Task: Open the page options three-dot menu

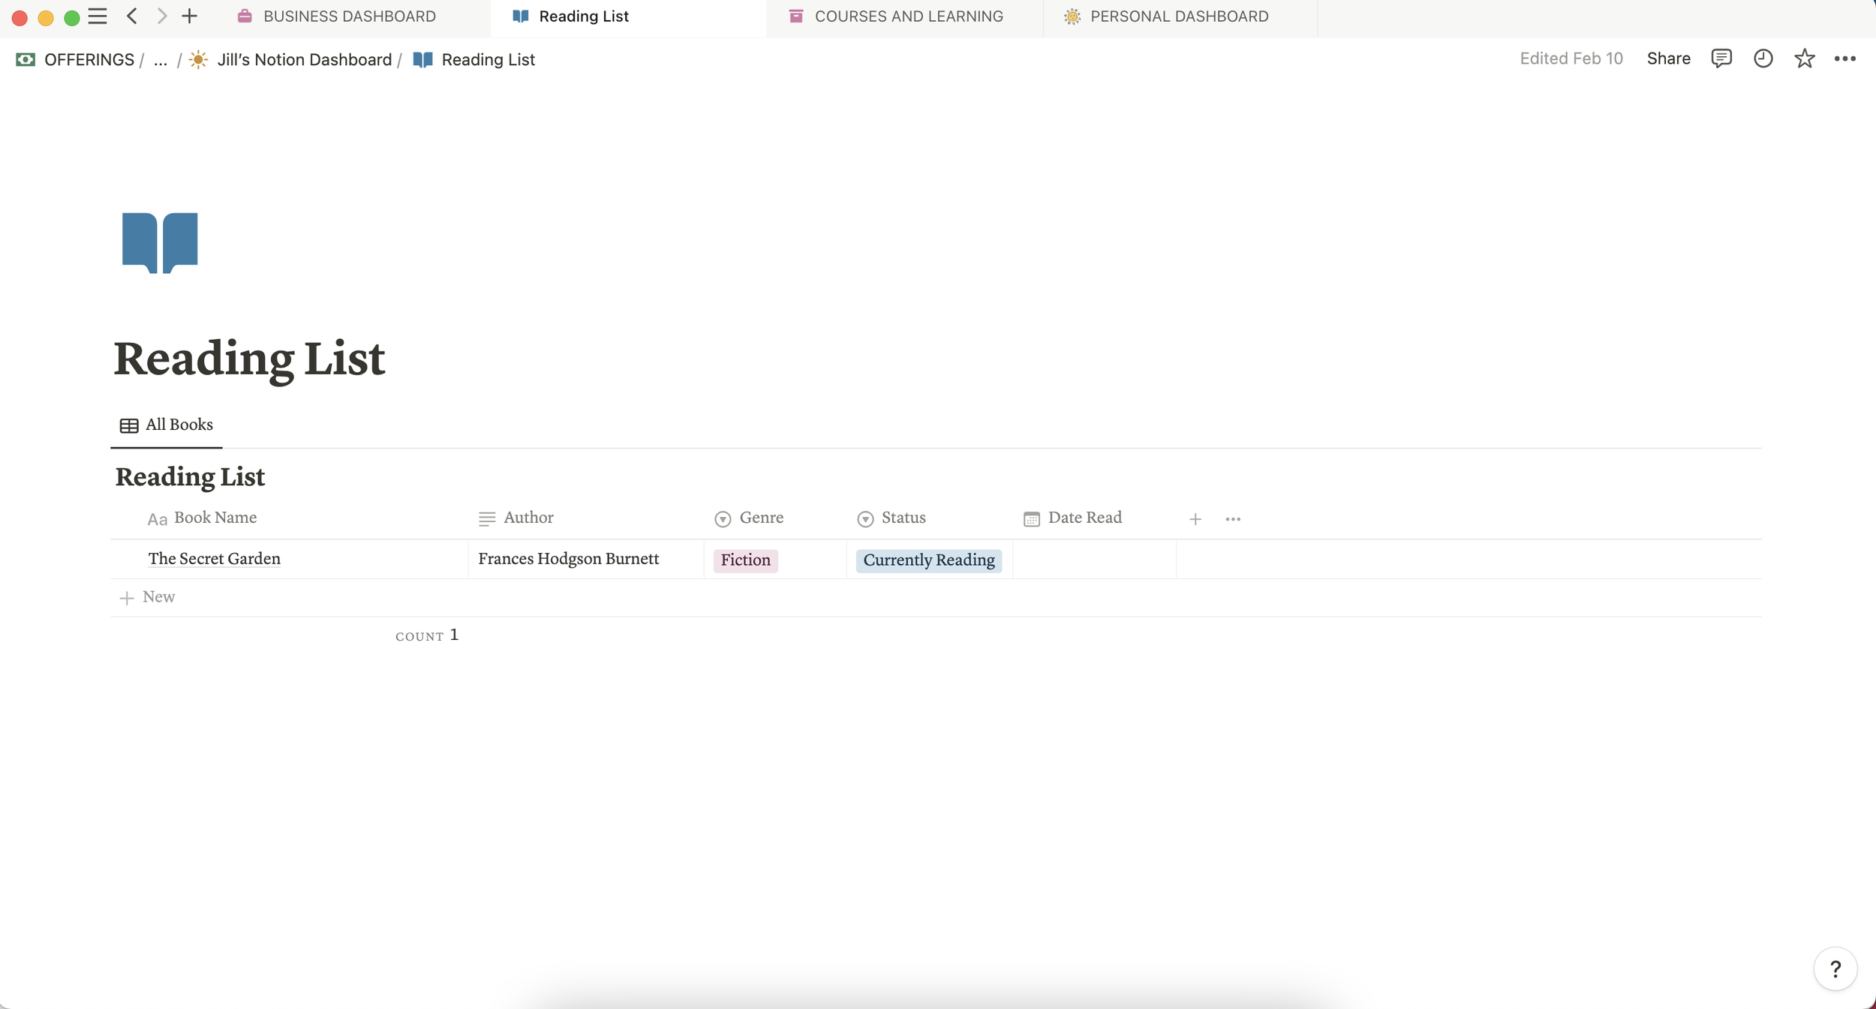Action: coord(1844,59)
